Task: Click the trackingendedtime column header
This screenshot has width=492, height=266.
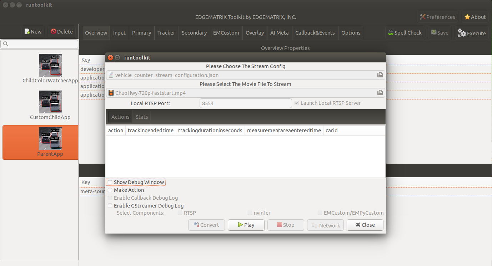Action: (x=151, y=130)
